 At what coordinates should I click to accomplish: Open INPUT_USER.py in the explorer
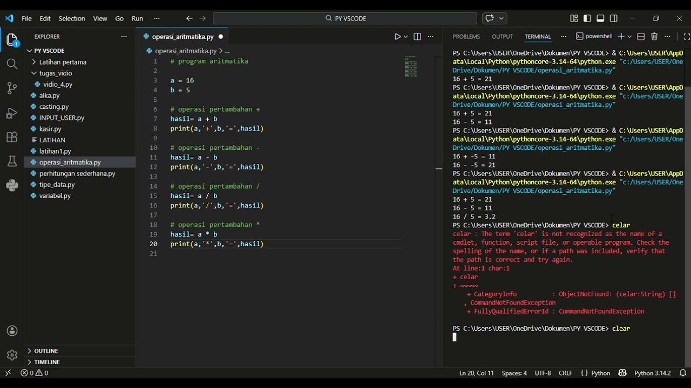coord(80,117)
